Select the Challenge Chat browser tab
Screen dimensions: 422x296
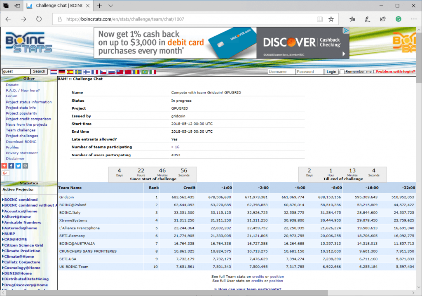tap(58, 6)
